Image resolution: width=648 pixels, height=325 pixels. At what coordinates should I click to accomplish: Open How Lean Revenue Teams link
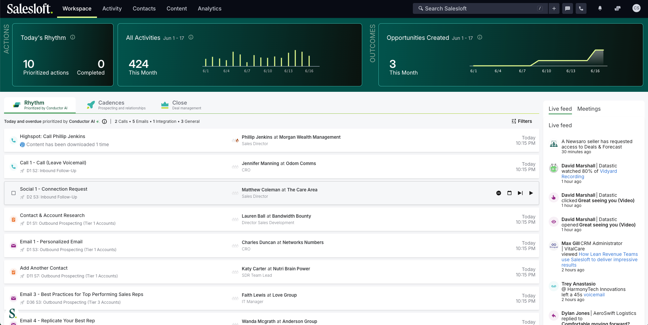point(600,260)
